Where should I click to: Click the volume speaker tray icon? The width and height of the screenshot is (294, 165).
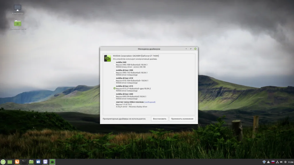click(x=281, y=162)
